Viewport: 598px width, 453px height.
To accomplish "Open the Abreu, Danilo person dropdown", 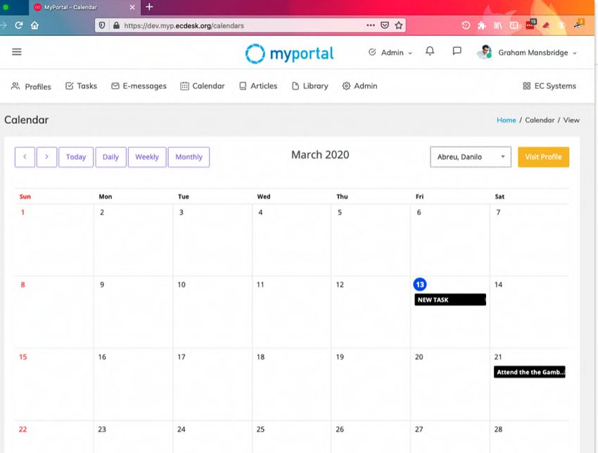I will pos(471,157).
